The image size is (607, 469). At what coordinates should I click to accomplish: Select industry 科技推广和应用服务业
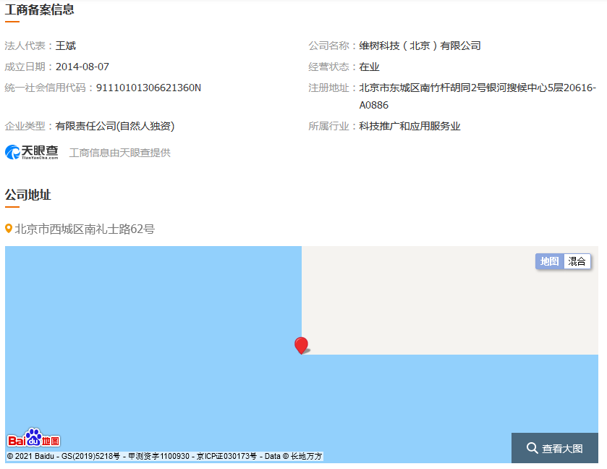409,126
